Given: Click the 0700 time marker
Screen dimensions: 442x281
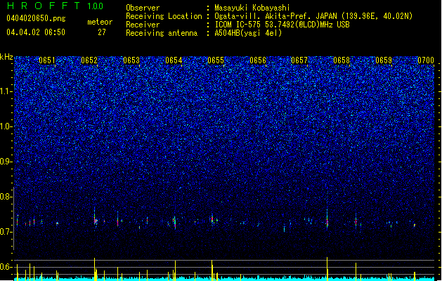Looking at the screenshot, I should [426, 60].
